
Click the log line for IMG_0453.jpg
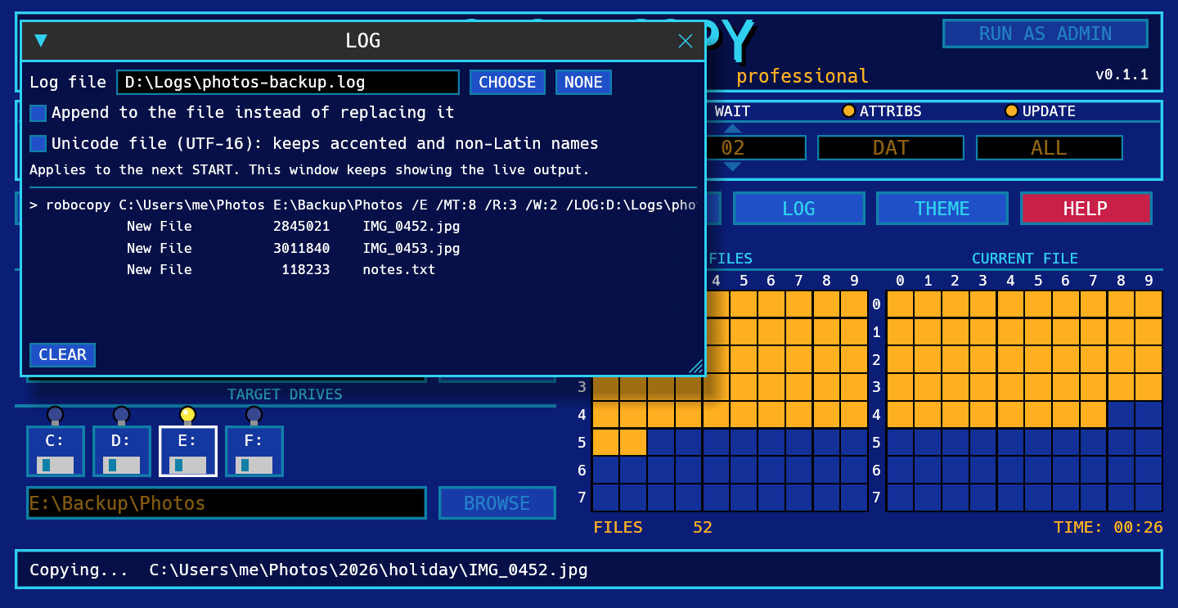(363, 248)
